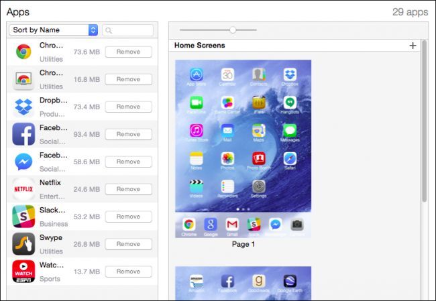
Task: Remove the Swype app
Action: click(x=129, y=244)
